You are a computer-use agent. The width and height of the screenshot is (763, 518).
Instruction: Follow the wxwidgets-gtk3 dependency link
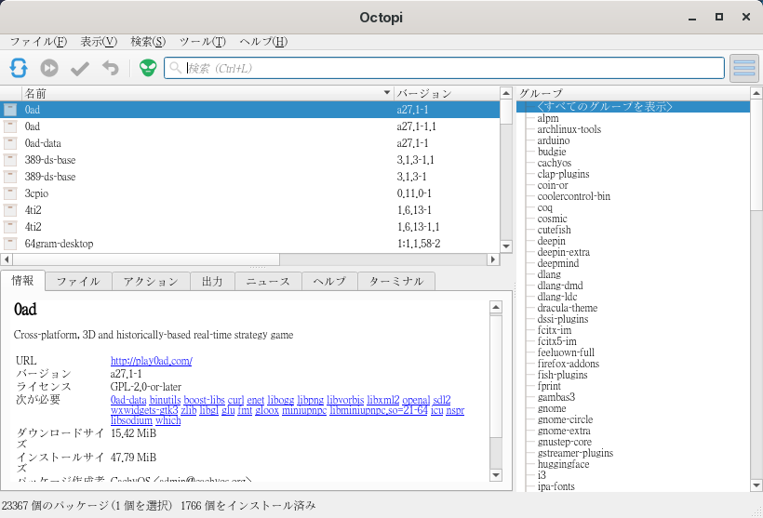pos(144,410)
